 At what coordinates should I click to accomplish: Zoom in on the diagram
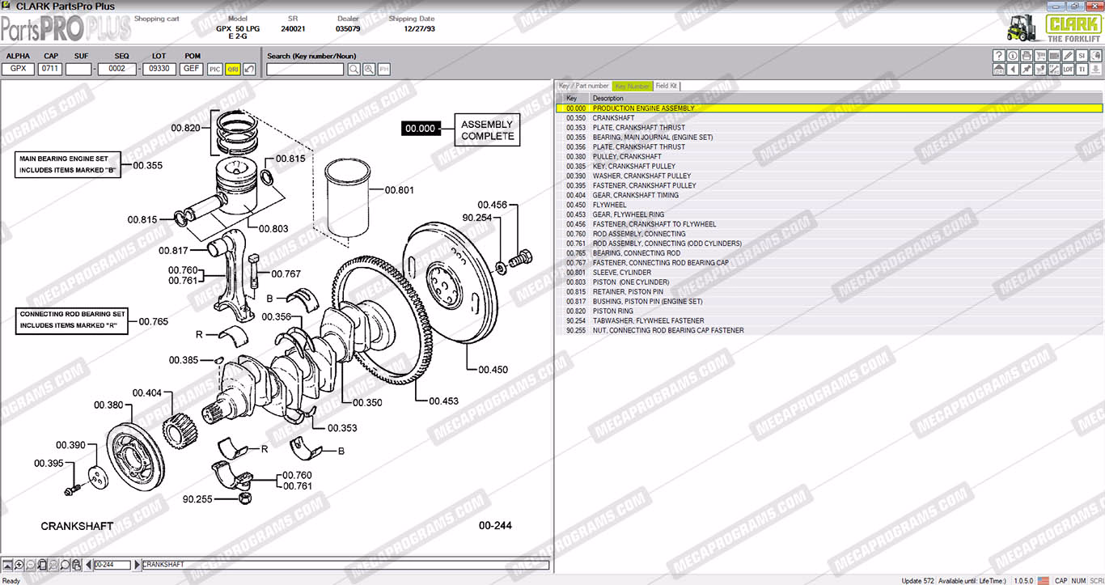click(x=19, y=565)
